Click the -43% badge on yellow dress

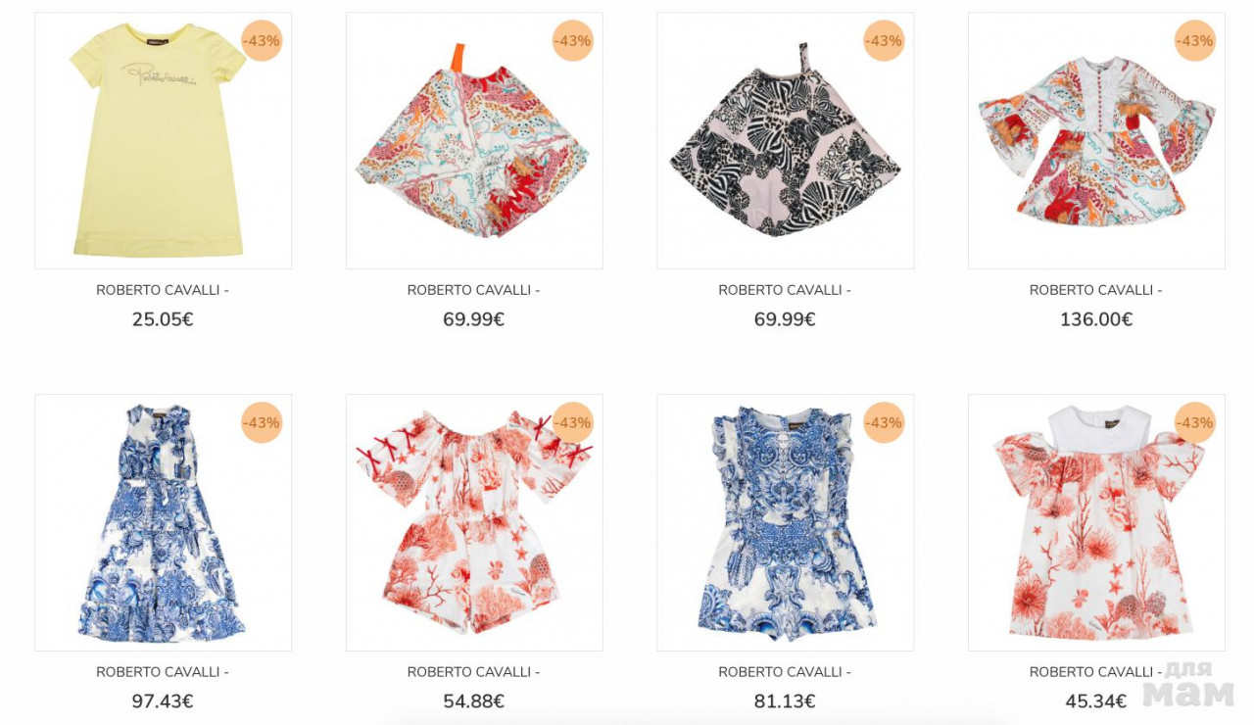pyautogui.click(x=262, y=41)
